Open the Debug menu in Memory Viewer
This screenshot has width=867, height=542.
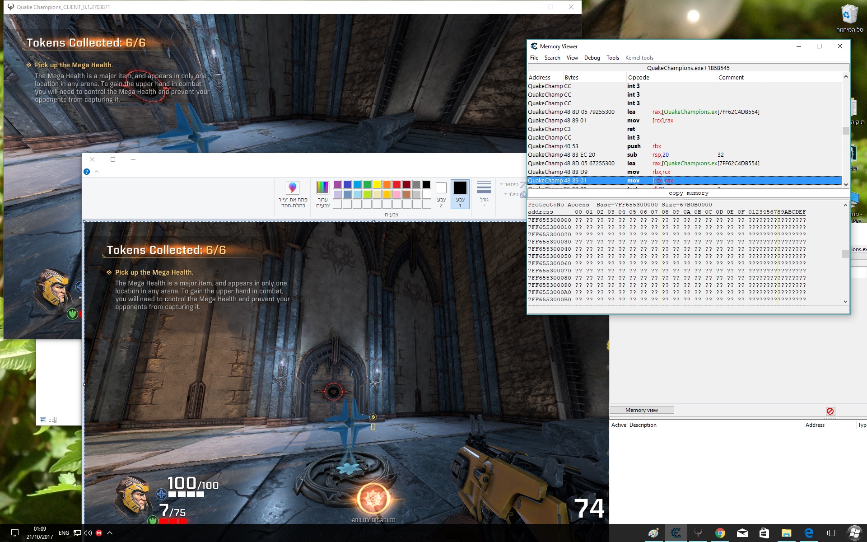592,58
